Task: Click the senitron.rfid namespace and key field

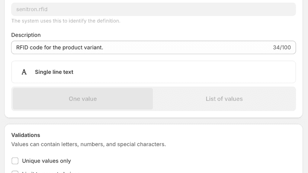Action: click(153, 9)
